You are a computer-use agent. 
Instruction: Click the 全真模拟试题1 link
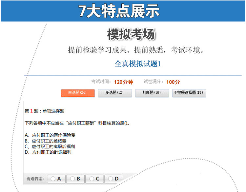tap(138, 64)
